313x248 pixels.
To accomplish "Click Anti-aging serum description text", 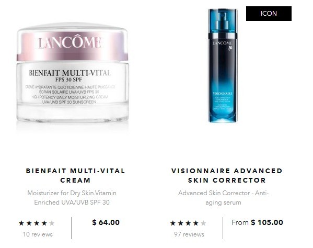I will coord(223,198).
